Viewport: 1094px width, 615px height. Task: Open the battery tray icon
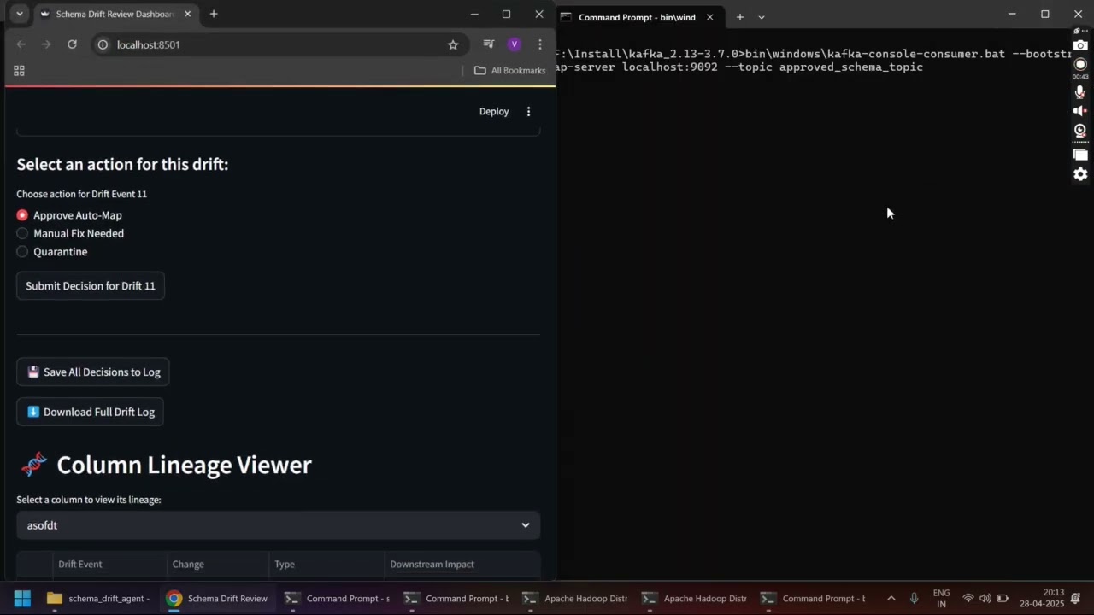tap(1003, 598)
